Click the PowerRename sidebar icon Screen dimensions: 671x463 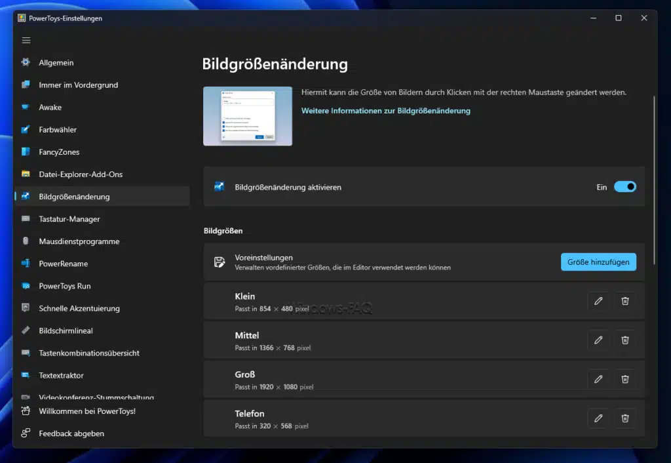(x=26, y=263)
